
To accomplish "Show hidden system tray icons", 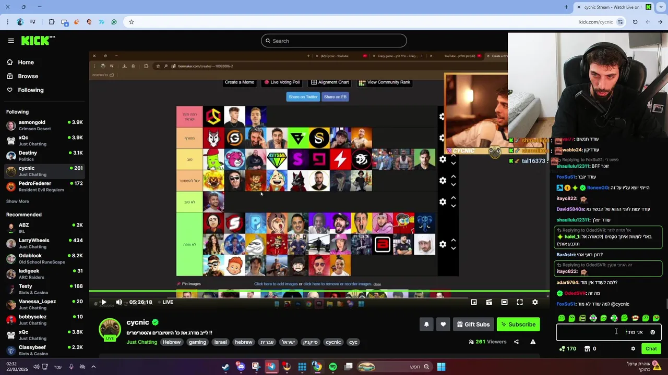I will 93,367.
